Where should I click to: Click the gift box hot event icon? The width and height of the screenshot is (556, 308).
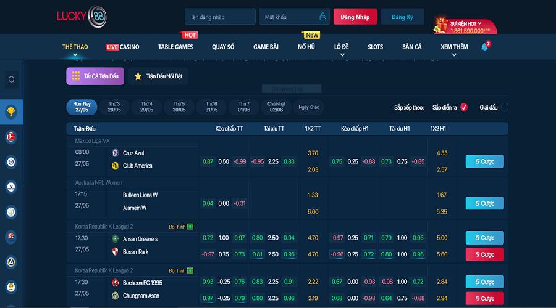(440, 25)
